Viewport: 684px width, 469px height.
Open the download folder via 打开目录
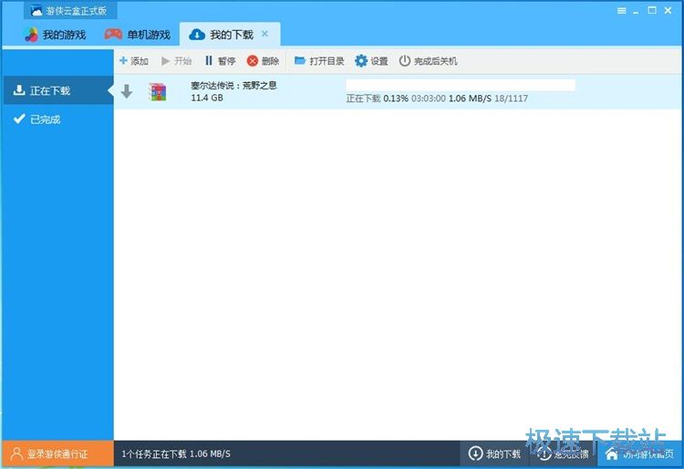319,61
